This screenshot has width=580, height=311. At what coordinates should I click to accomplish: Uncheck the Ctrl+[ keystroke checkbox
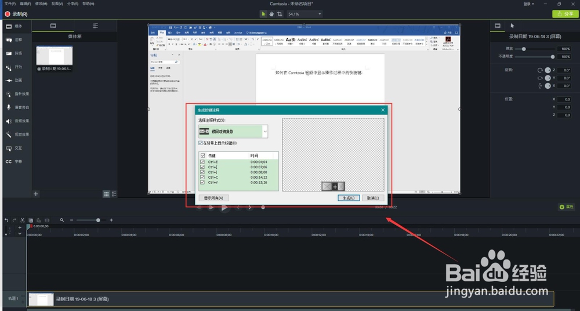tap(202, 167)
